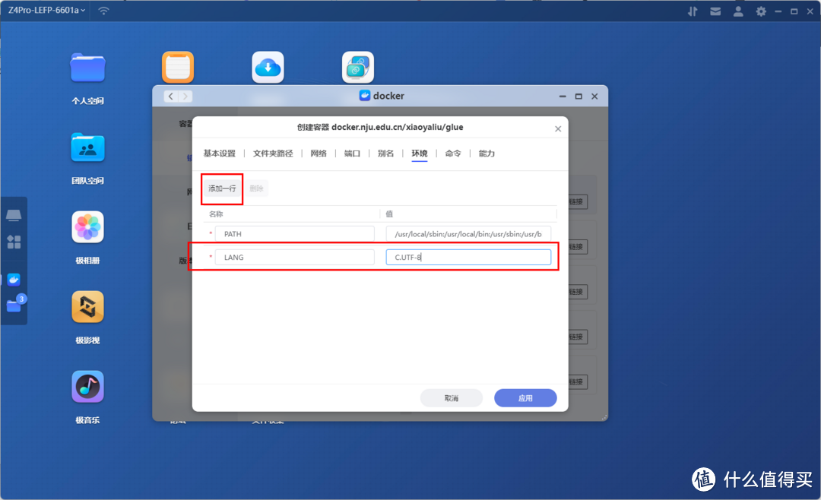Launch the 极音乐 music app
The height and width of the screenshot is (500, 821).
[87, 387]
